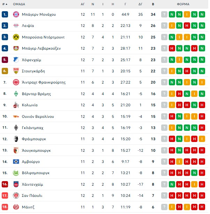Click the Borussia Dortmund BVB crest
Viewport: 210px width, 214px height.
tap(16, 37)
